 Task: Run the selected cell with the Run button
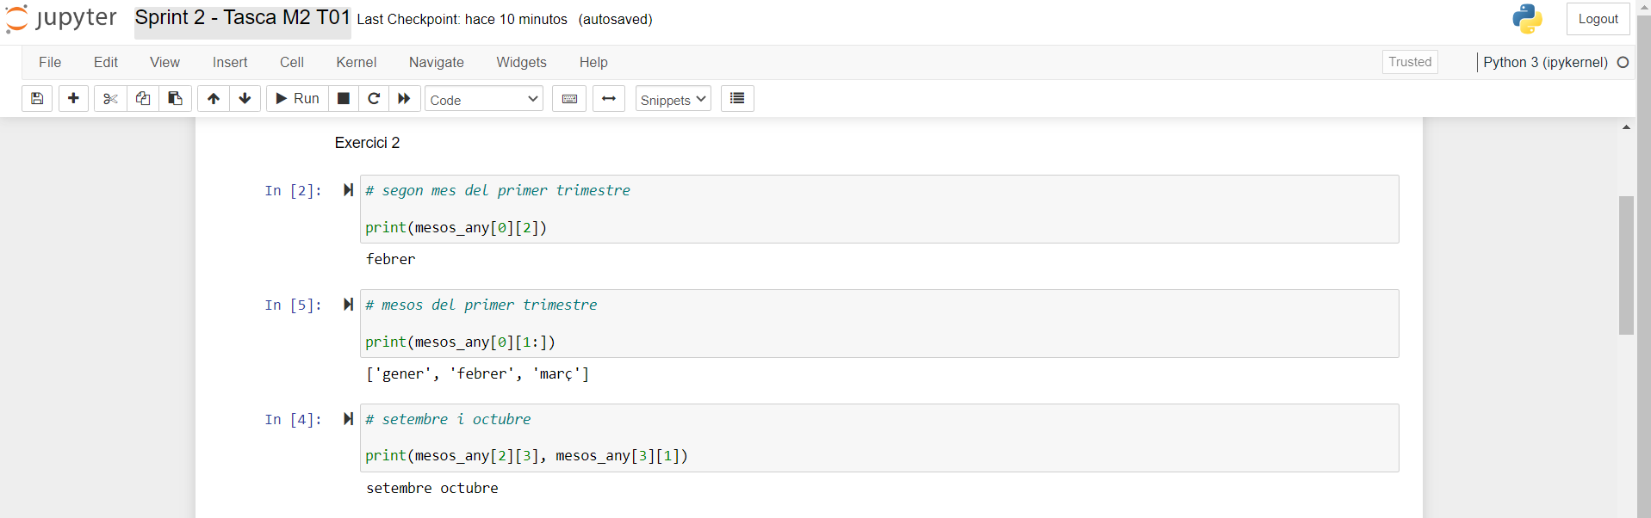296,98
